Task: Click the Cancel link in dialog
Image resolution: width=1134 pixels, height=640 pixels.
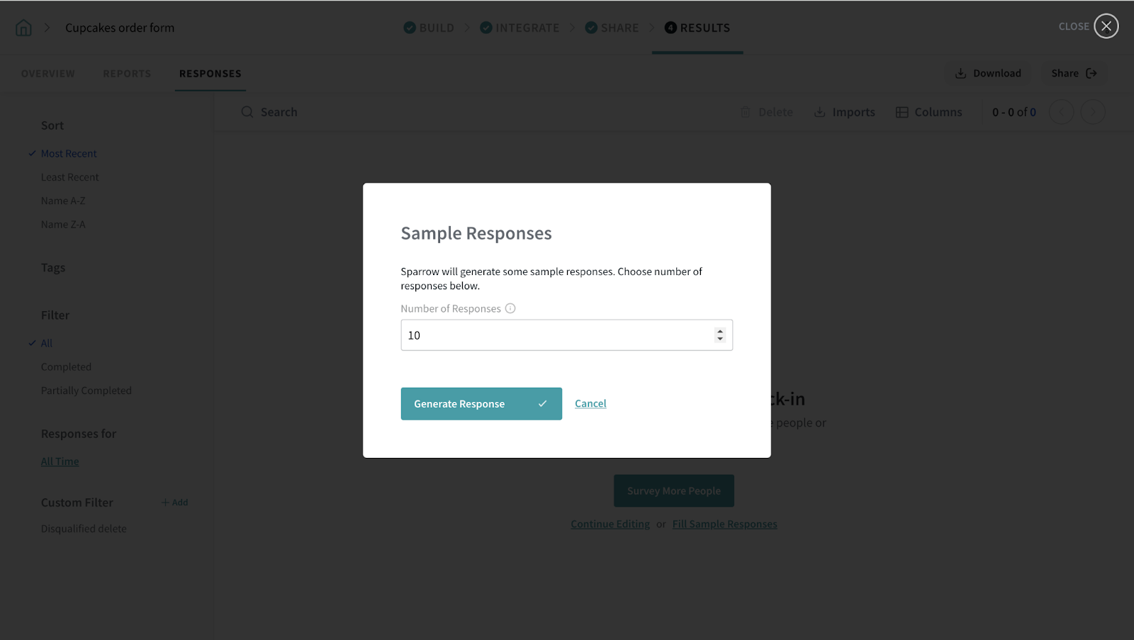Action: [x=590, y=403]
